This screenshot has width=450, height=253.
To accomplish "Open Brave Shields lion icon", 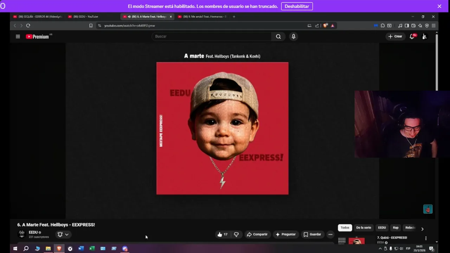I will click(326, 26).
